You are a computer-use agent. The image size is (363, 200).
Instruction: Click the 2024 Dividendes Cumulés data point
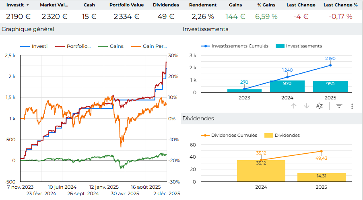(261, 160)
